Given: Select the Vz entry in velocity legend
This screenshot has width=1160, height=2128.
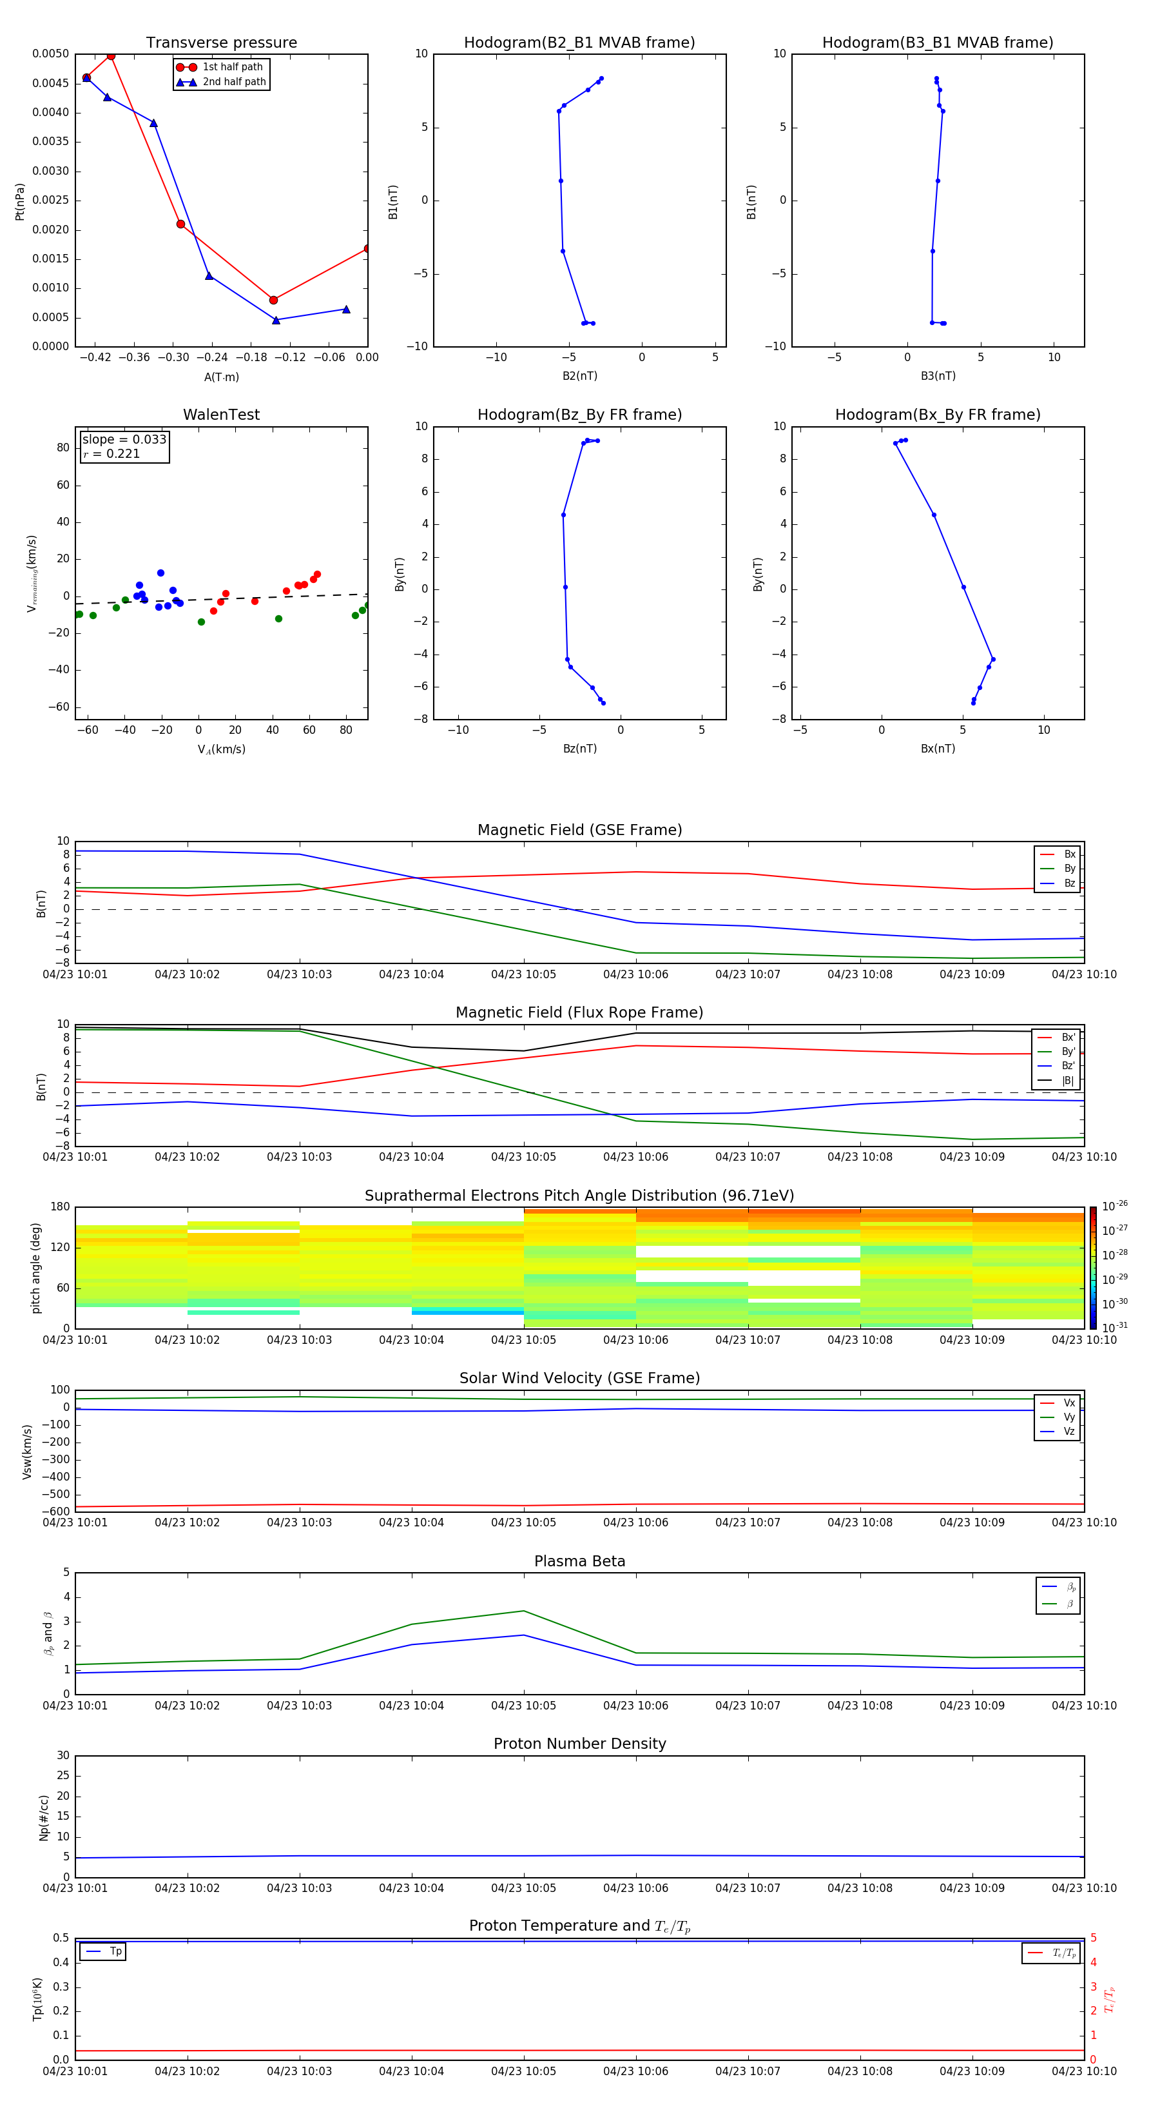Looking at the screenshot, I should click(1058, 1432).
